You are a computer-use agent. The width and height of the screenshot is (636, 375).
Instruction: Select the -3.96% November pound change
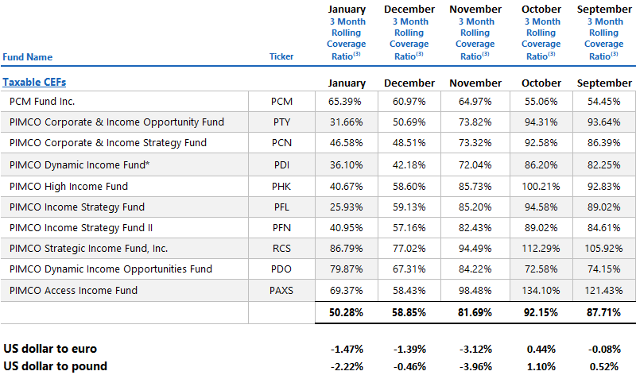click(475, 366)
